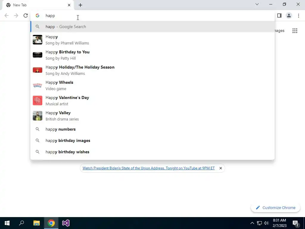Image resolution: width=305 pixels, height=229 pixels.
Task: Click the Google G icon in omnibox
Action: pyautogui.click(x=38, y=16)
